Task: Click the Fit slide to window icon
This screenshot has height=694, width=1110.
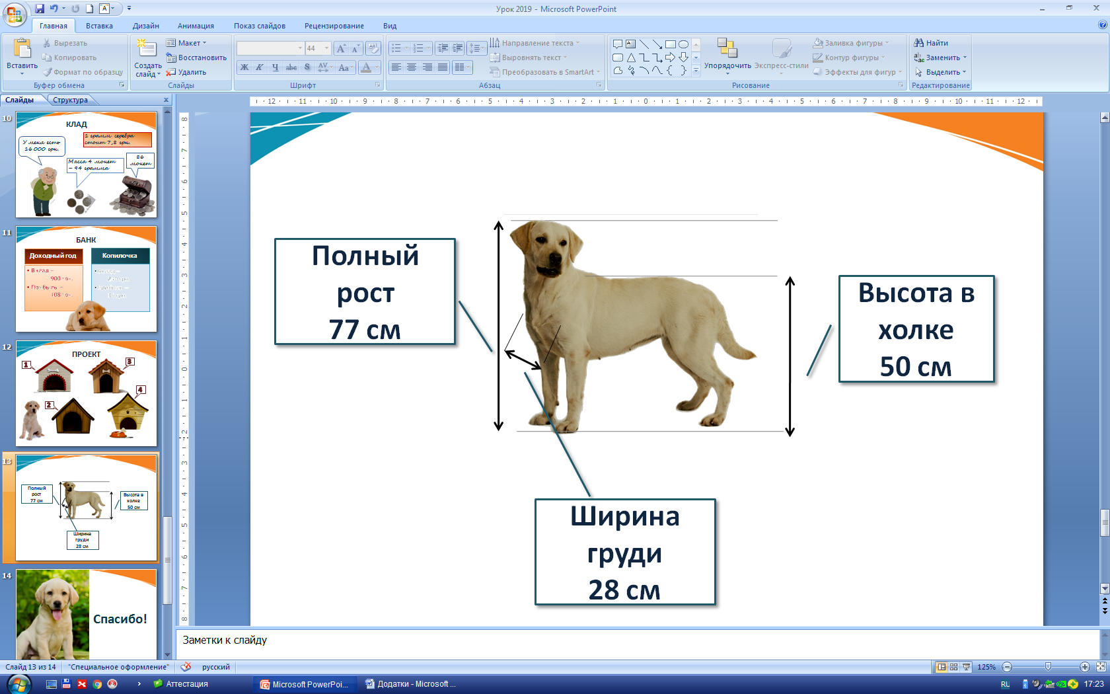Action: (1101, 667)
